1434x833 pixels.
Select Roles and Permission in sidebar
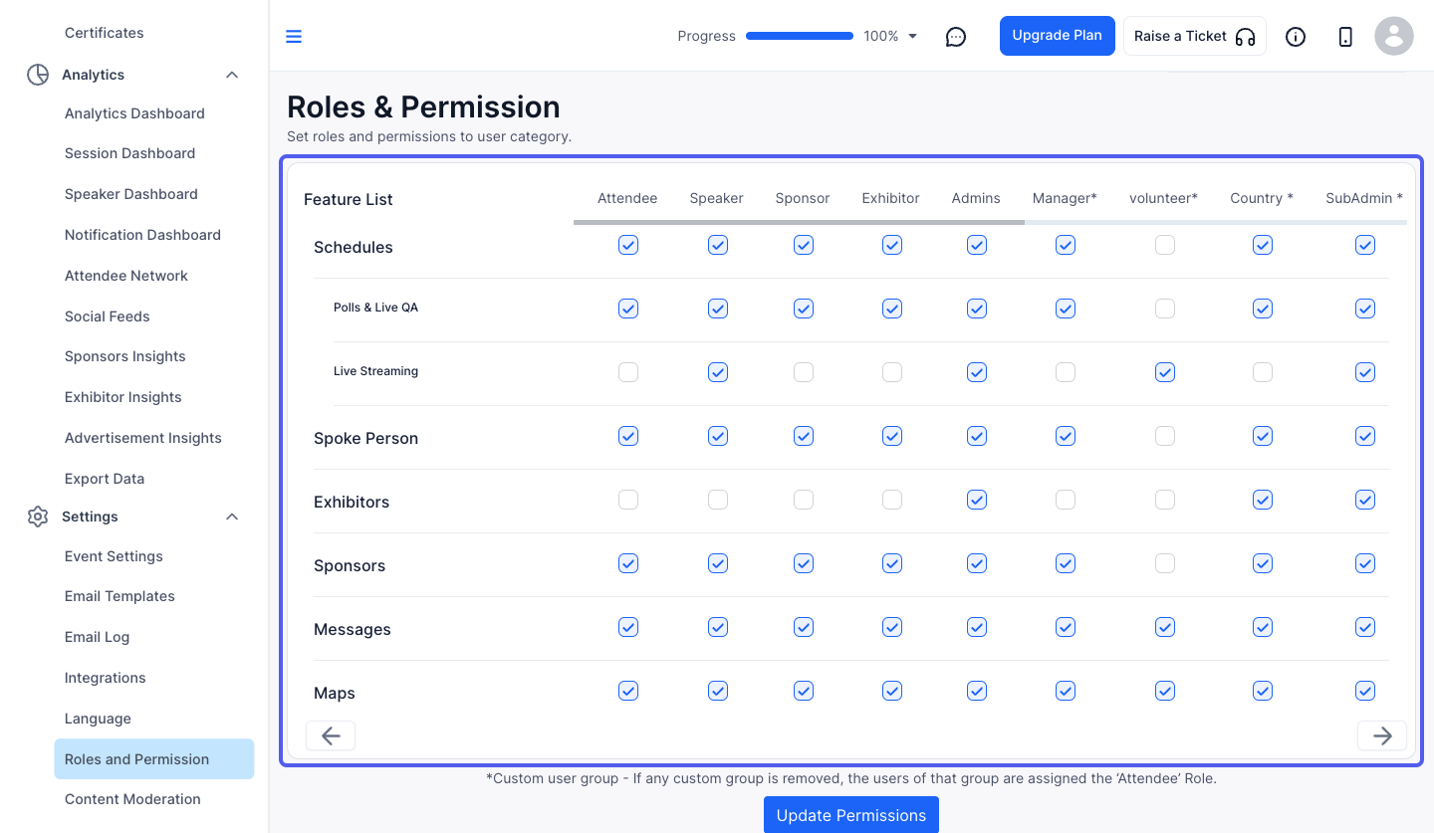153,759
